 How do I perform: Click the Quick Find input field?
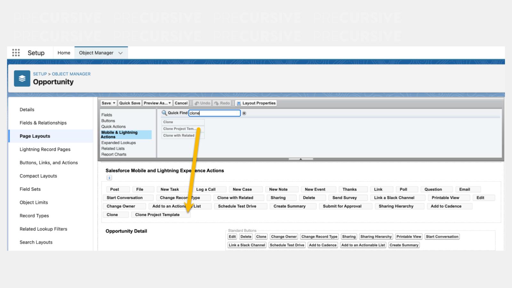tap(214, 113)
